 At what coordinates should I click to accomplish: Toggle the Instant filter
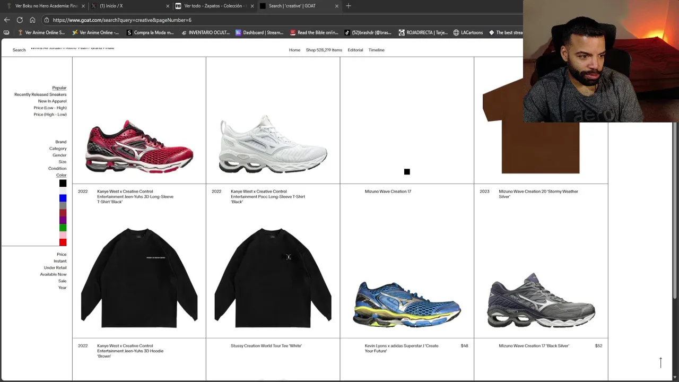pyautogui.click(x=60, y=261)
